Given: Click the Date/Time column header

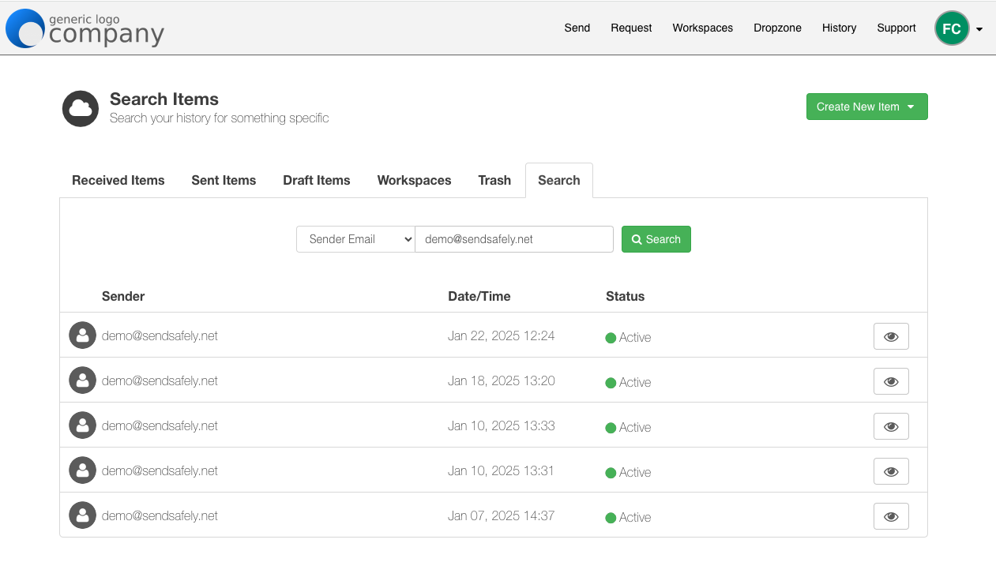Looking at the screenshot, I should click(x=479, y=297).
